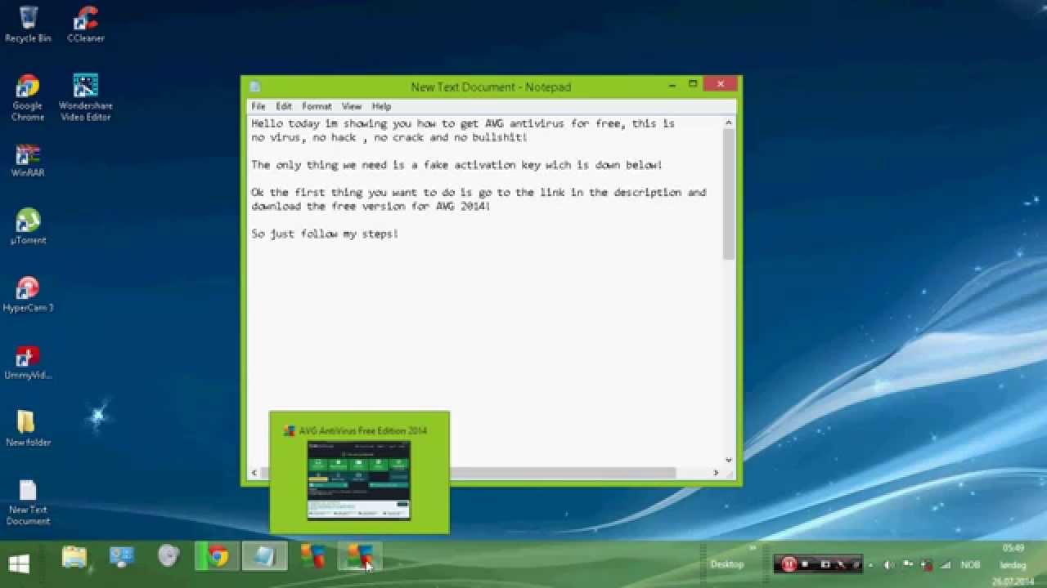Select the Google Chrome desktop shortcut
Image resolution: width=1047 pixels, height=588 pixels.
(x=28, y=98)
